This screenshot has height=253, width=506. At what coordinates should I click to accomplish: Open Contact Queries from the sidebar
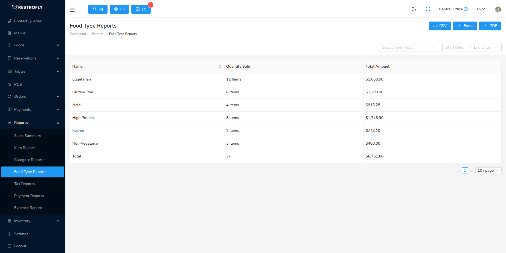point(28,21)
